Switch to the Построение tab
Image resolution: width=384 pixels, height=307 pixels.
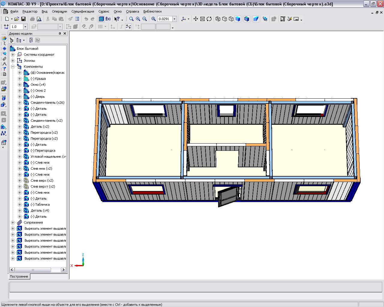19,276
